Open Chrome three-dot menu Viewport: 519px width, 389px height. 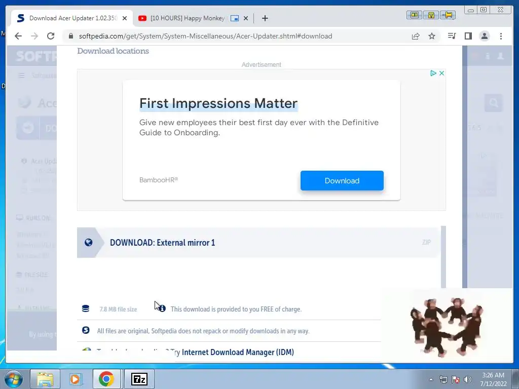click(501, 36)
